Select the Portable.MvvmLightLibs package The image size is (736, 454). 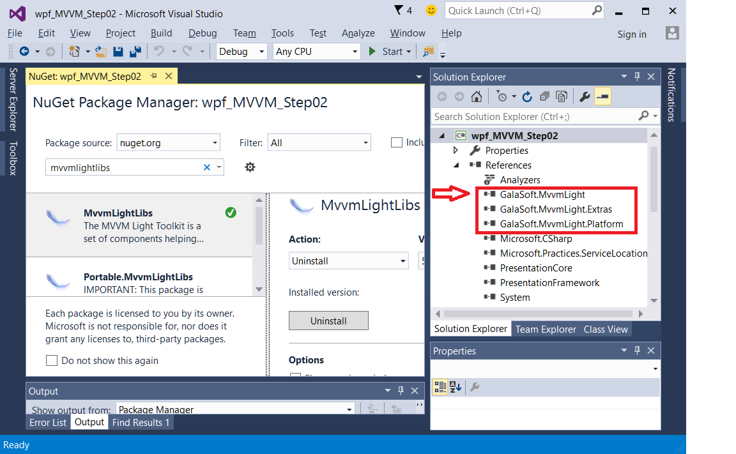coord(139,277)
